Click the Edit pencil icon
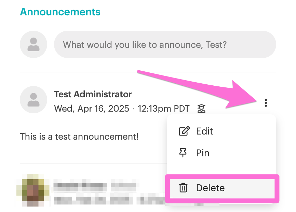The height and width of the screenshot is (212, 296). pos(184,131)
